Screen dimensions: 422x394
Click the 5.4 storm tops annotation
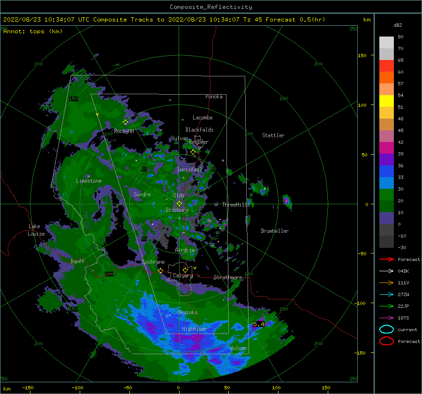[x=259, y=324]
